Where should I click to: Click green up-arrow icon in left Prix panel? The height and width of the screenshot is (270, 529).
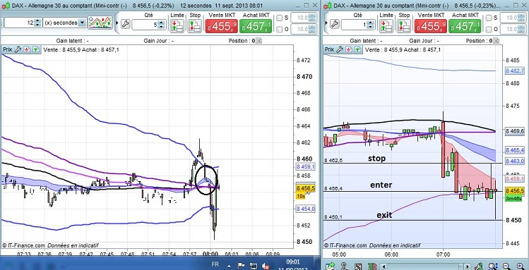coord(35,49)
